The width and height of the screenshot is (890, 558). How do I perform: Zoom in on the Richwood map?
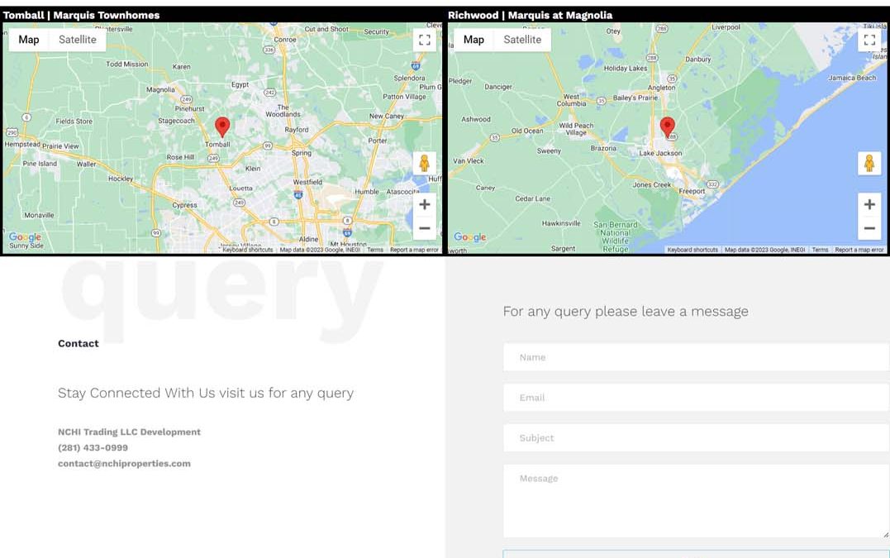click(869, 205)
